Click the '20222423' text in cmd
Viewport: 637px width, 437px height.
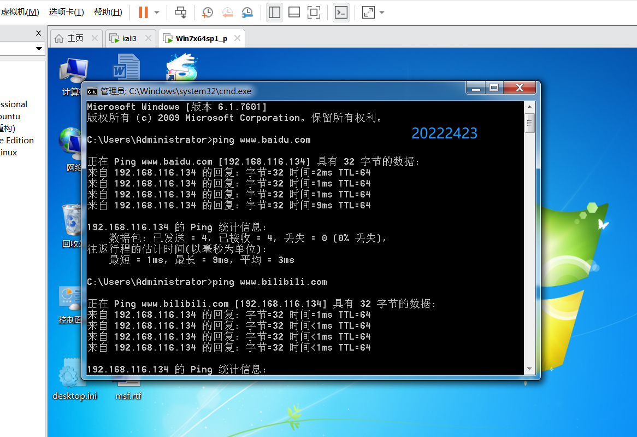click(x=445, y=133)
